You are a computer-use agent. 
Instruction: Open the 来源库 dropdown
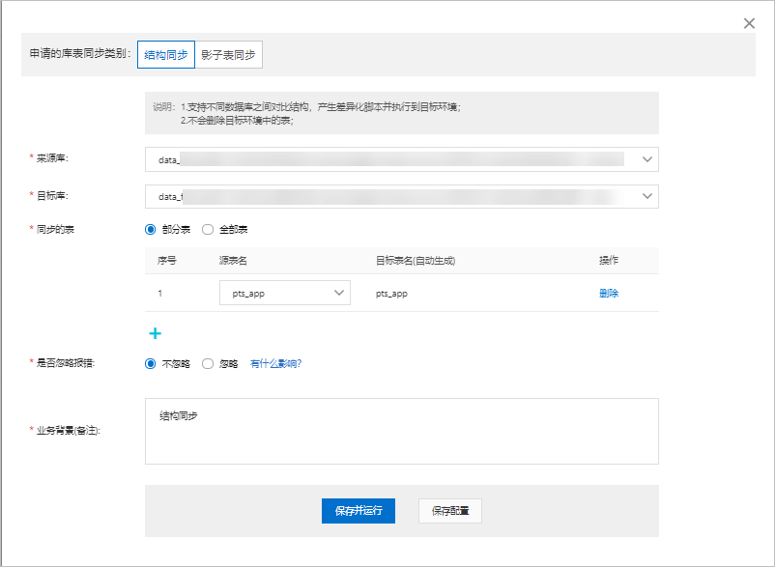(401, 159)
